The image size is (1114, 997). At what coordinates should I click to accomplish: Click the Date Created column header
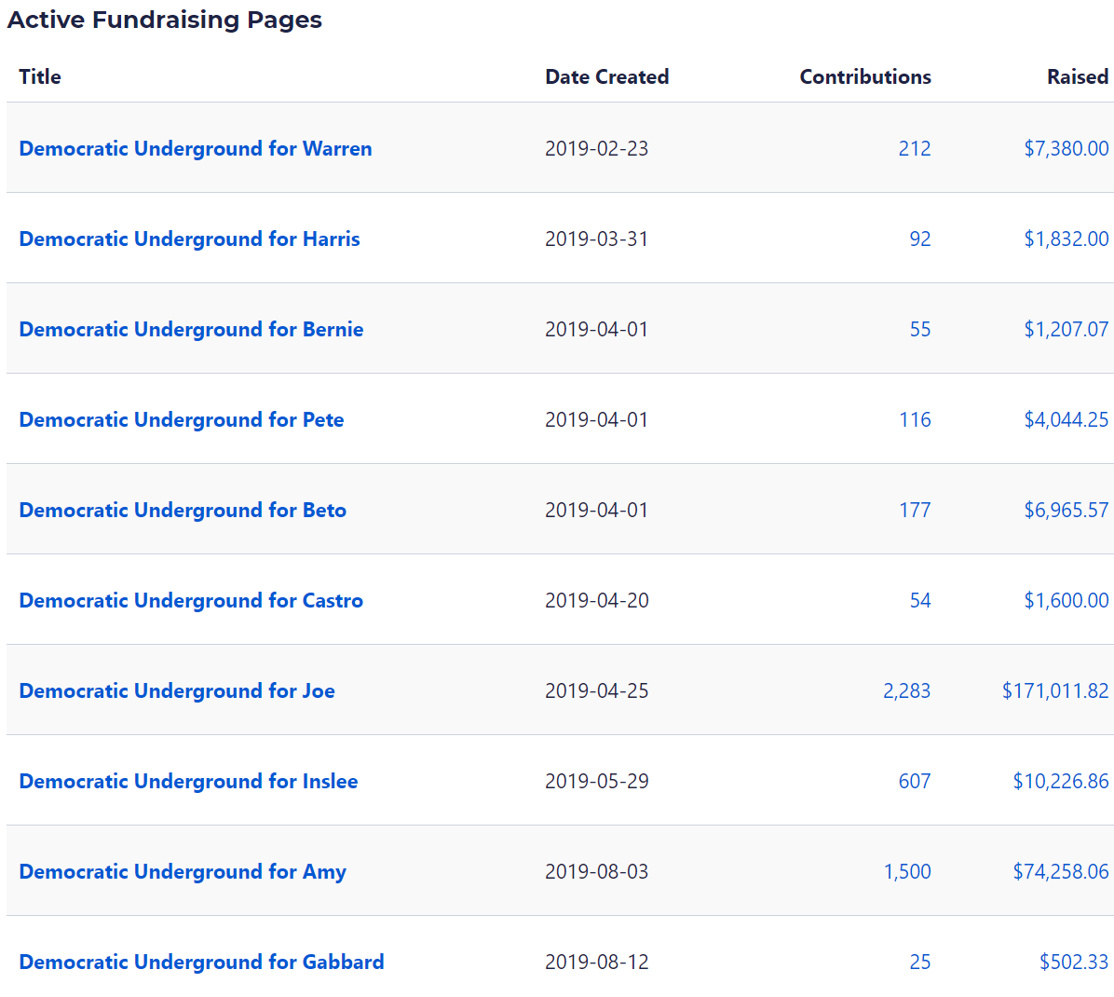coord(606,77)
